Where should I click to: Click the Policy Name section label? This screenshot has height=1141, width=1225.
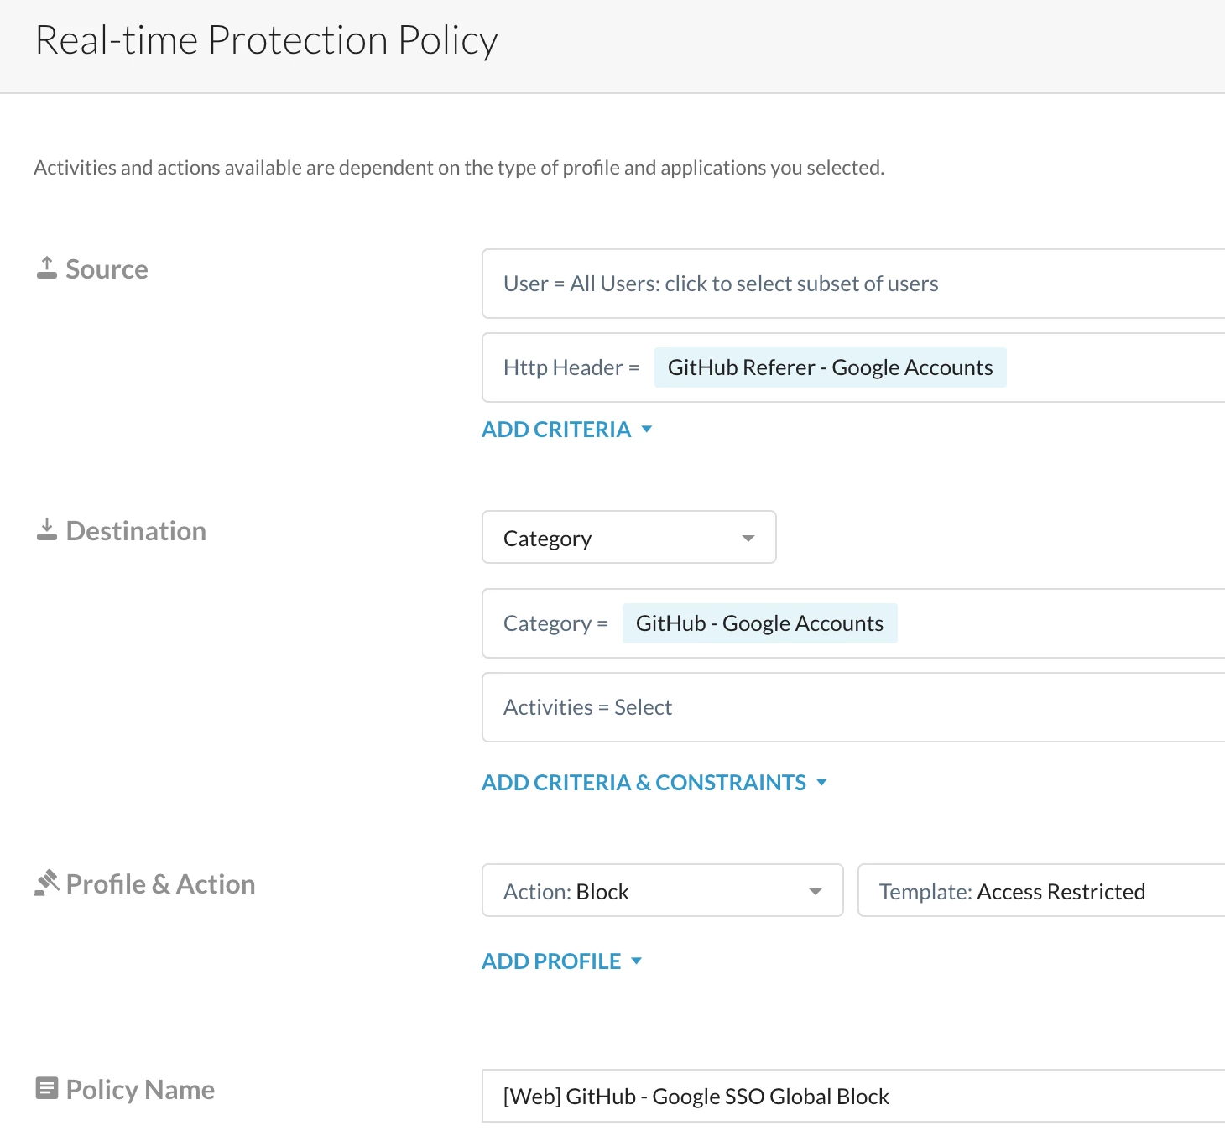140,1090
